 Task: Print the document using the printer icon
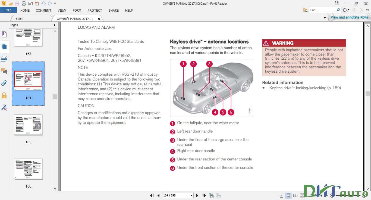(x=24, y=4)
